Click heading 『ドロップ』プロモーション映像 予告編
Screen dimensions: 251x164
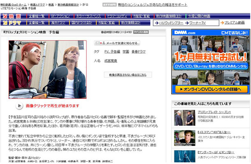31,32
